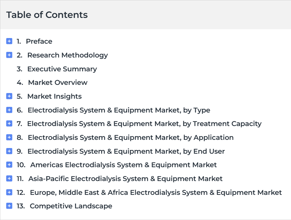Select Research Methodology chapter title

click(x=67, y=55)
